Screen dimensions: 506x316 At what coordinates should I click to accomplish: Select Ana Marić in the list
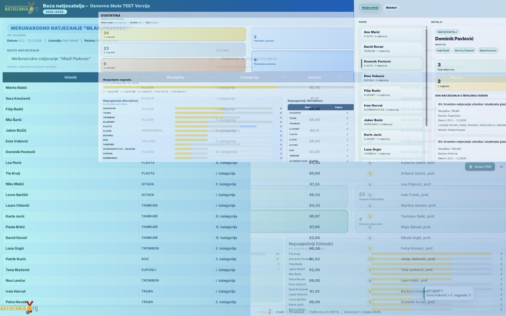click(x=392, y=34)
